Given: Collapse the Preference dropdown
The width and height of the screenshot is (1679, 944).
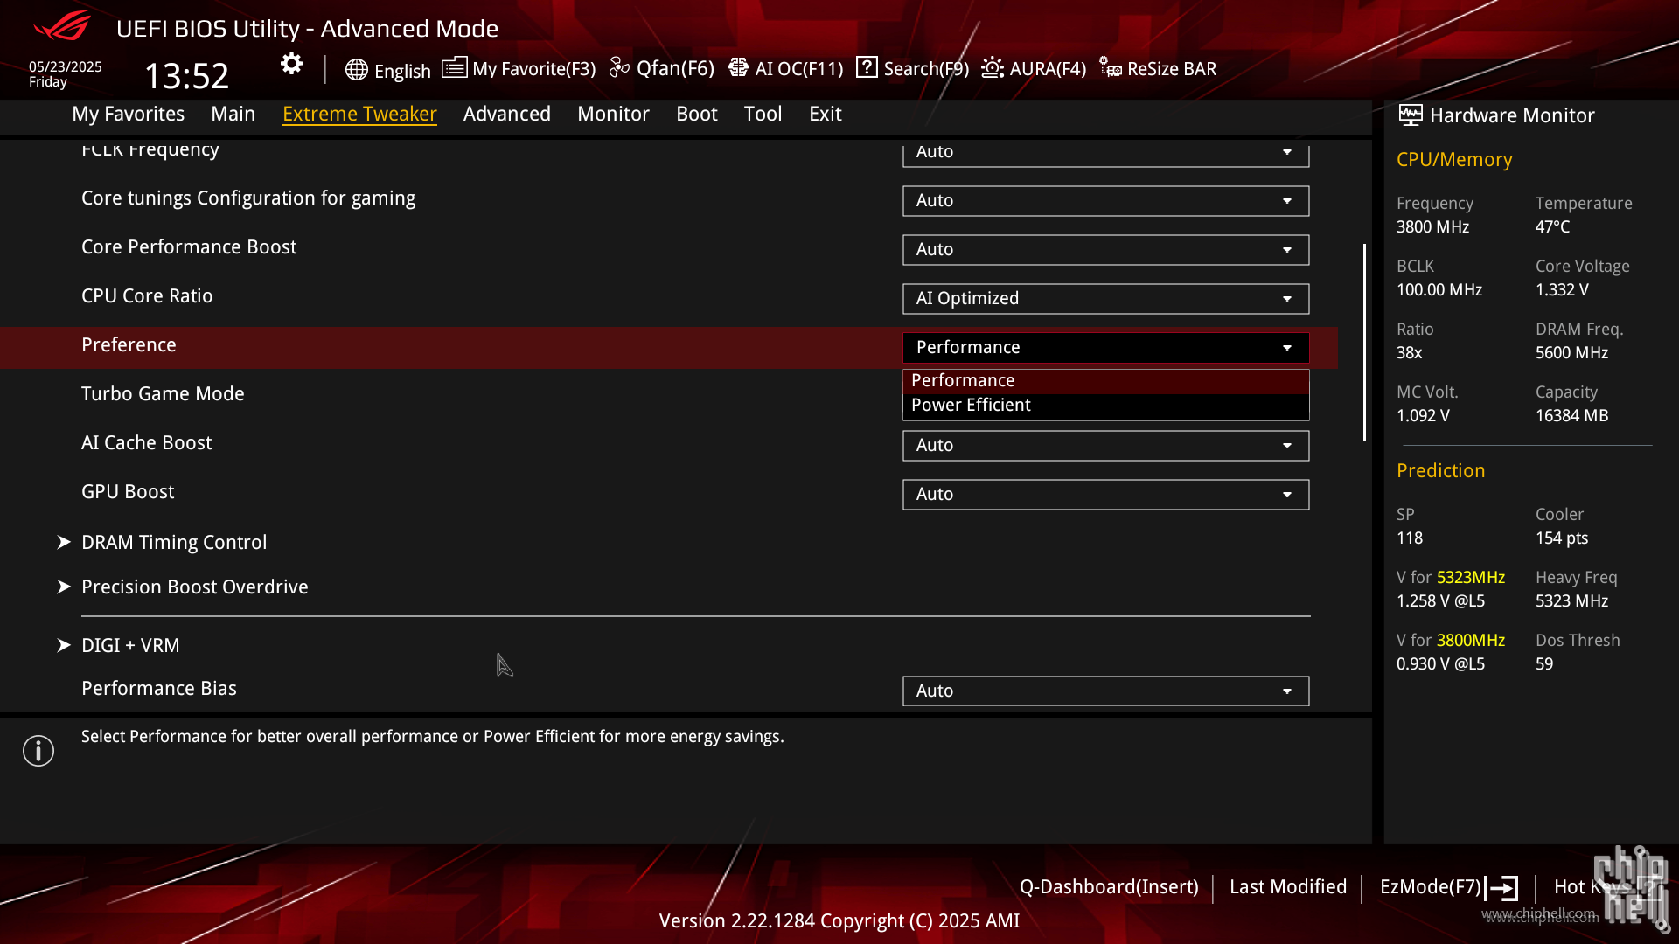Looking at the screenshot, I should [1105, 348].
